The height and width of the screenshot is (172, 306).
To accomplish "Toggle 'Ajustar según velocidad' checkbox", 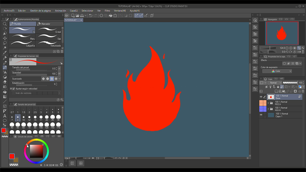I will pyautogui.click(x=13, y=89).
